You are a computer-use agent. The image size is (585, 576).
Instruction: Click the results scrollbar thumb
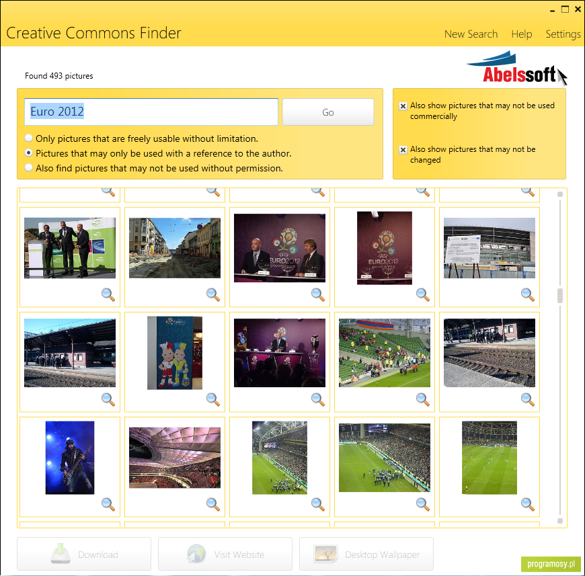pos(560,296)
